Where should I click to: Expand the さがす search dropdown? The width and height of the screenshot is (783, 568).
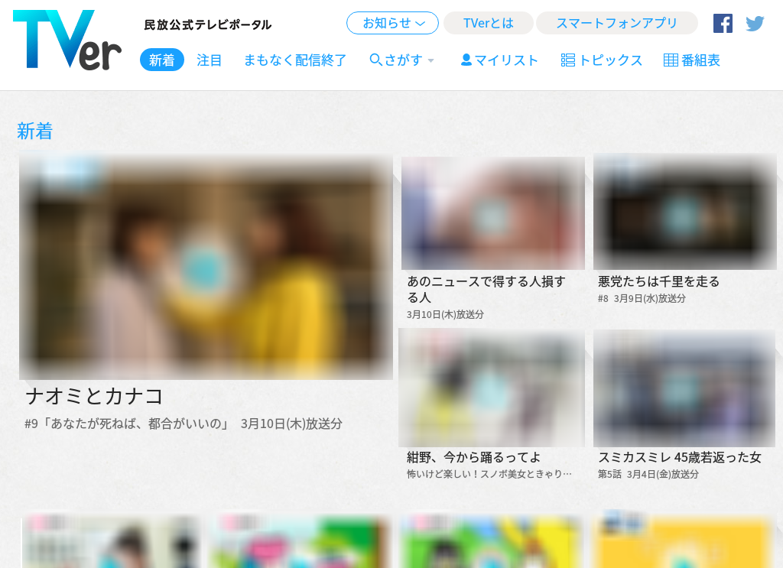point(430,61)
